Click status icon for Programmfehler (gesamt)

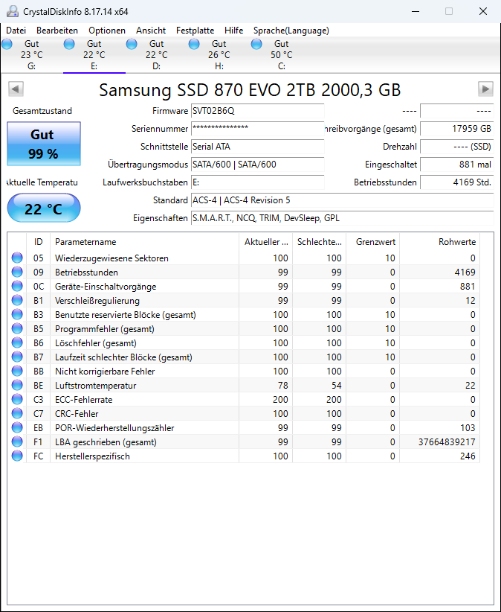point(17,328)
